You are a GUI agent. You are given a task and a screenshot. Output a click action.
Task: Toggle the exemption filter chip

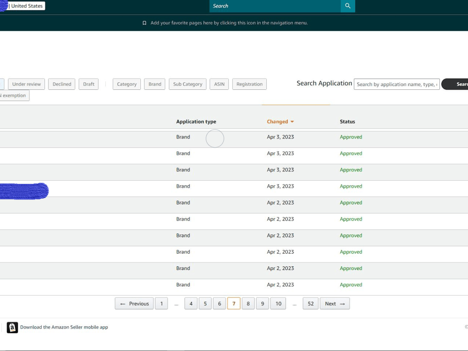pos(14,95)
